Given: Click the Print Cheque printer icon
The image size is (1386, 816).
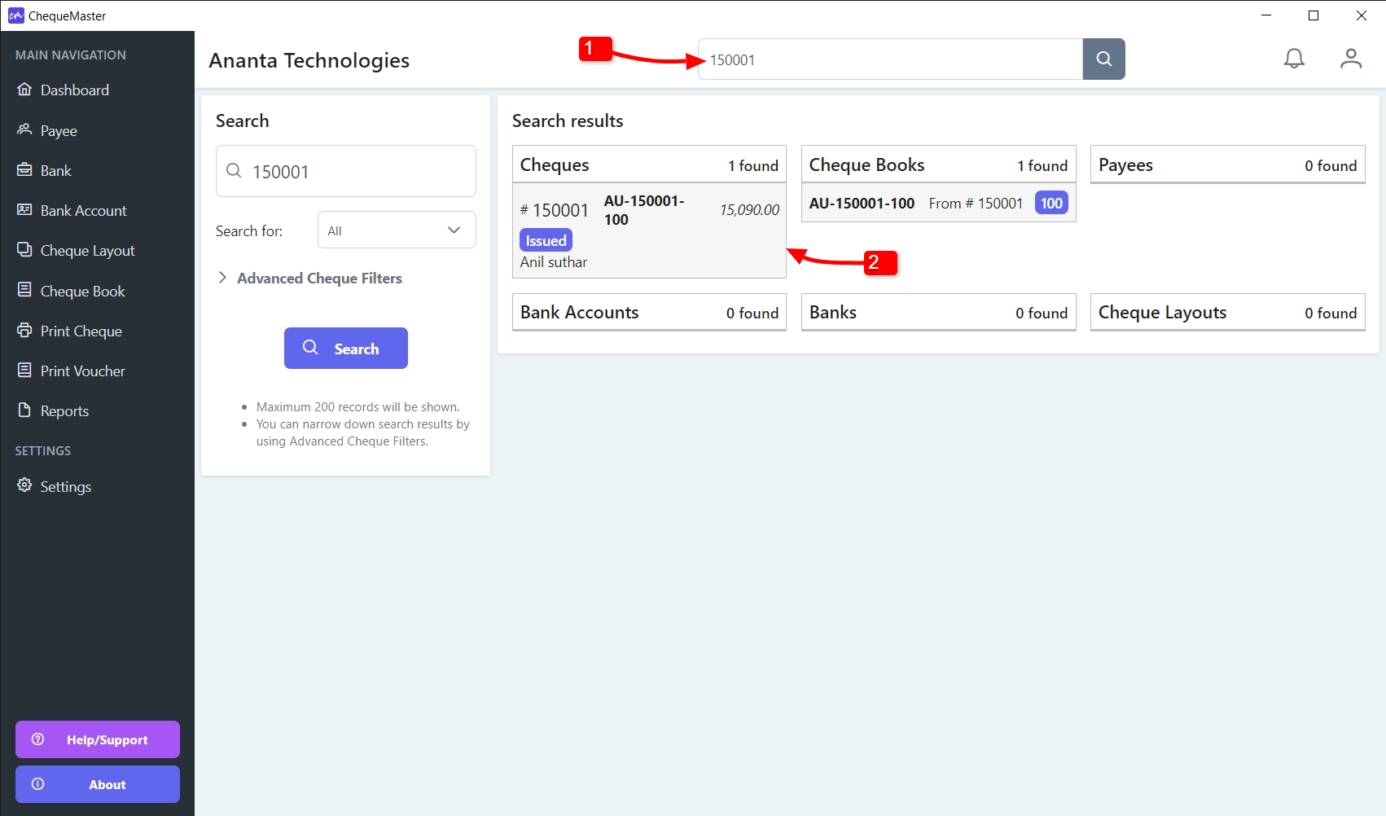Looking at the screenshot, I should pyautogui.click(x=24, y=330).
